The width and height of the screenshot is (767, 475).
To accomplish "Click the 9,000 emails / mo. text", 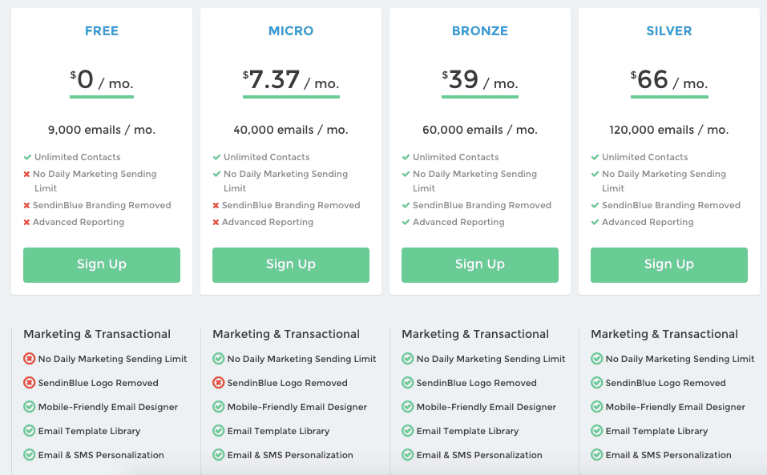I will coord(102,130).
